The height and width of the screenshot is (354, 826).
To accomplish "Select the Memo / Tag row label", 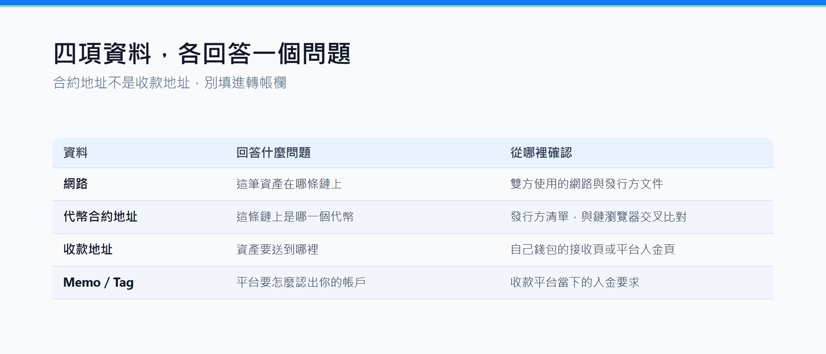I will [x=98, y=282].
